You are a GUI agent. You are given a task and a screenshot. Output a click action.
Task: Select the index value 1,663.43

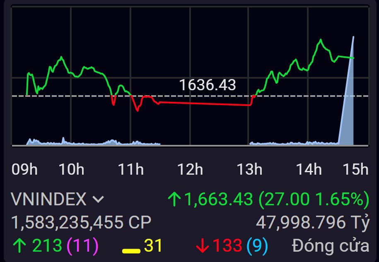pos(218,200)
